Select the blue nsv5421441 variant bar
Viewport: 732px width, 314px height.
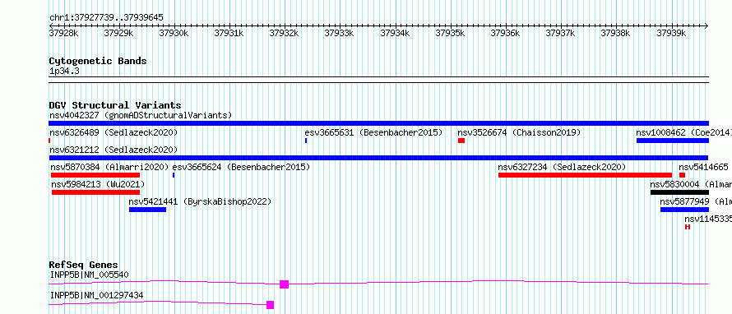click(147, 210)
